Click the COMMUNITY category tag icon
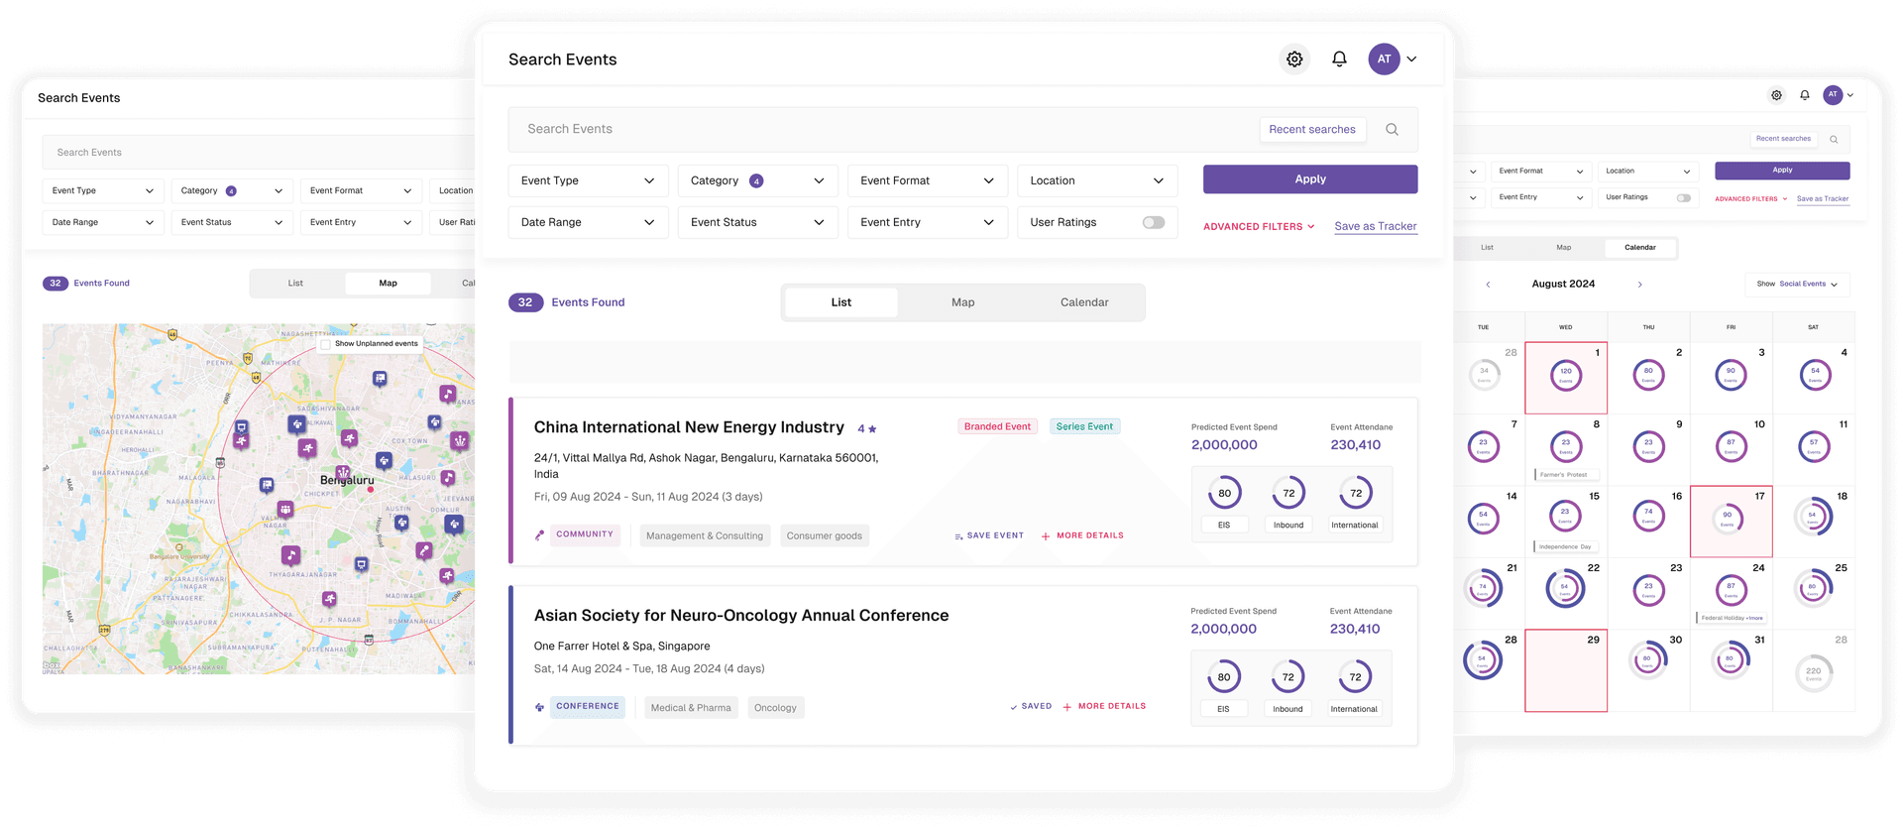Image resolution: width=1903 pixels, height=827 pixels. (539, 535)
